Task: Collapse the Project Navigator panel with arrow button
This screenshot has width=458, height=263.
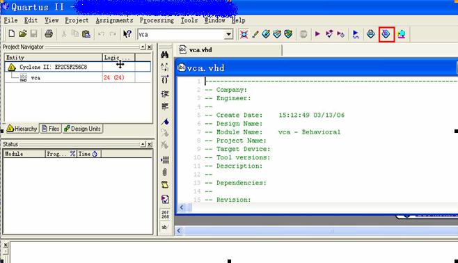Action: click(143, 47)
